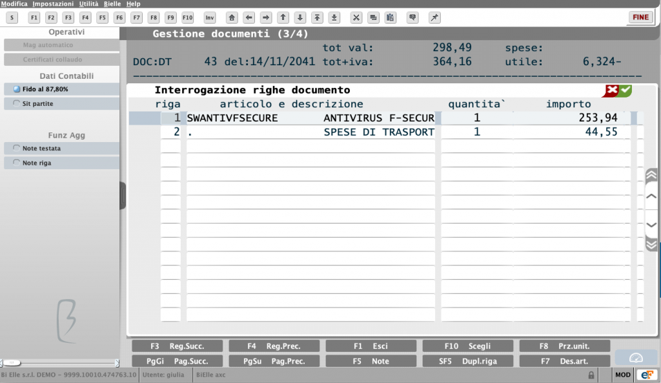Screen dimensions: 661x383
Task: Click the F9 toolbar key button
Action: [170, 17]
